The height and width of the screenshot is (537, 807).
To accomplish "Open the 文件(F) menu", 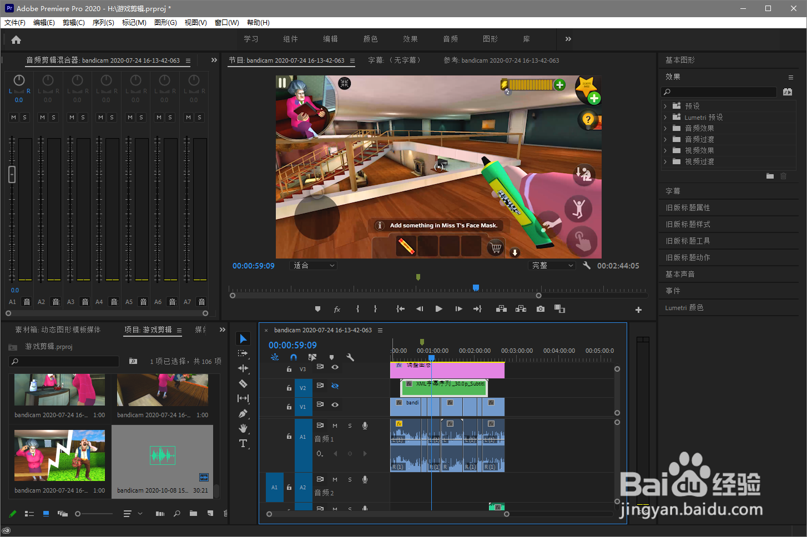I will click(x=15, y=23).
